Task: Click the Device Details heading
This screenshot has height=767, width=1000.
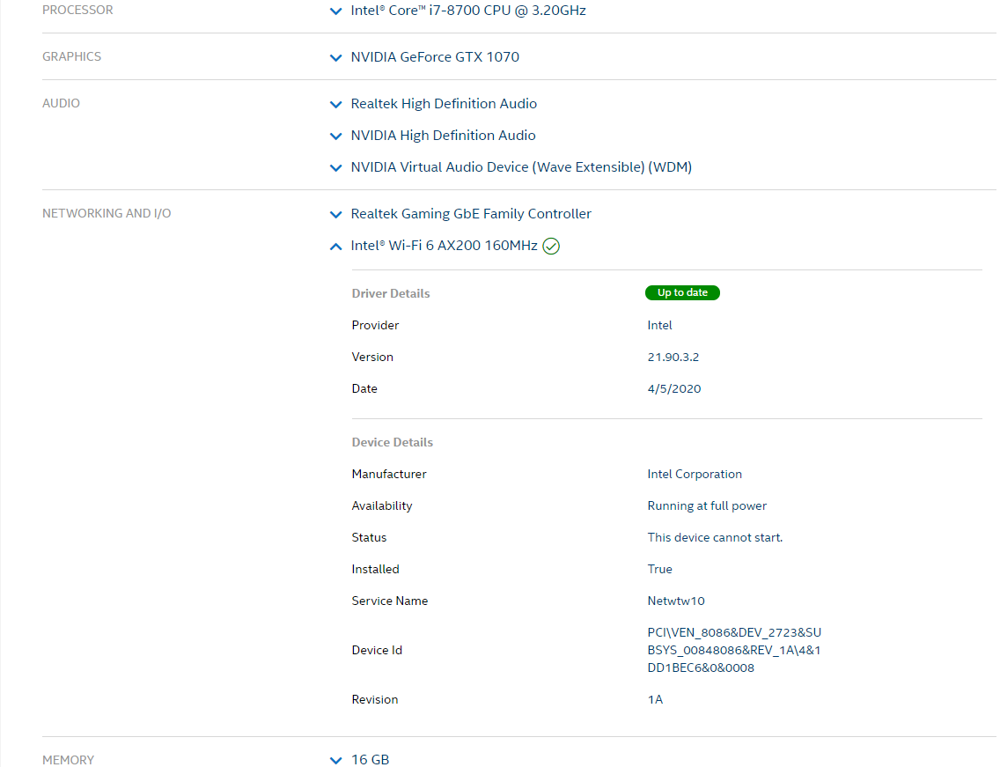Action: pyautogui.click(x=392, y=442)
